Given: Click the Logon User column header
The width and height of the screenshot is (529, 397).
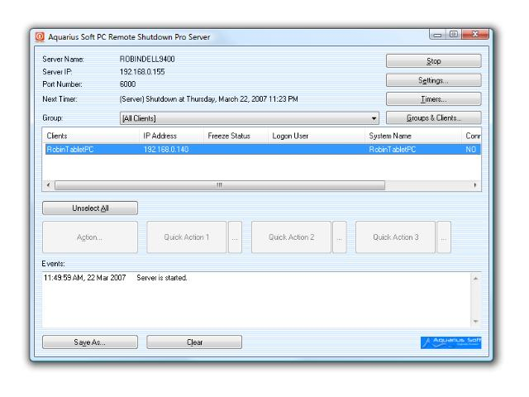Looking at the screenshot, I should tap(317, 136).
